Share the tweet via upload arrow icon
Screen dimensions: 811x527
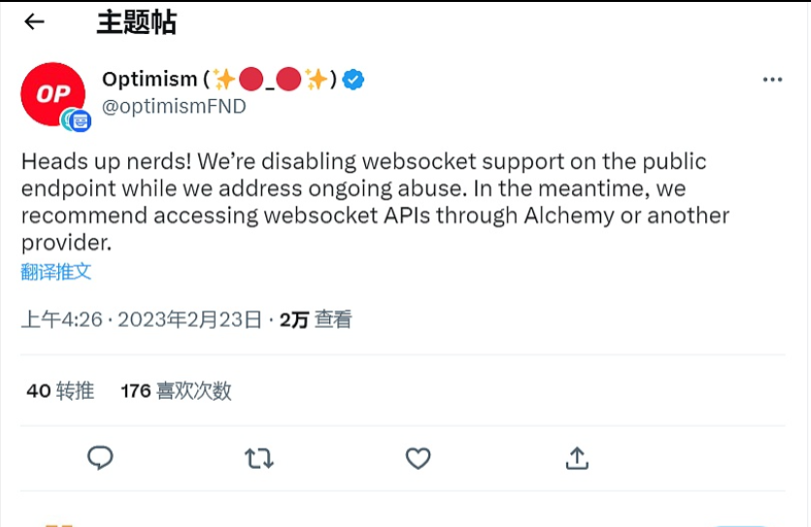point(577,457)
